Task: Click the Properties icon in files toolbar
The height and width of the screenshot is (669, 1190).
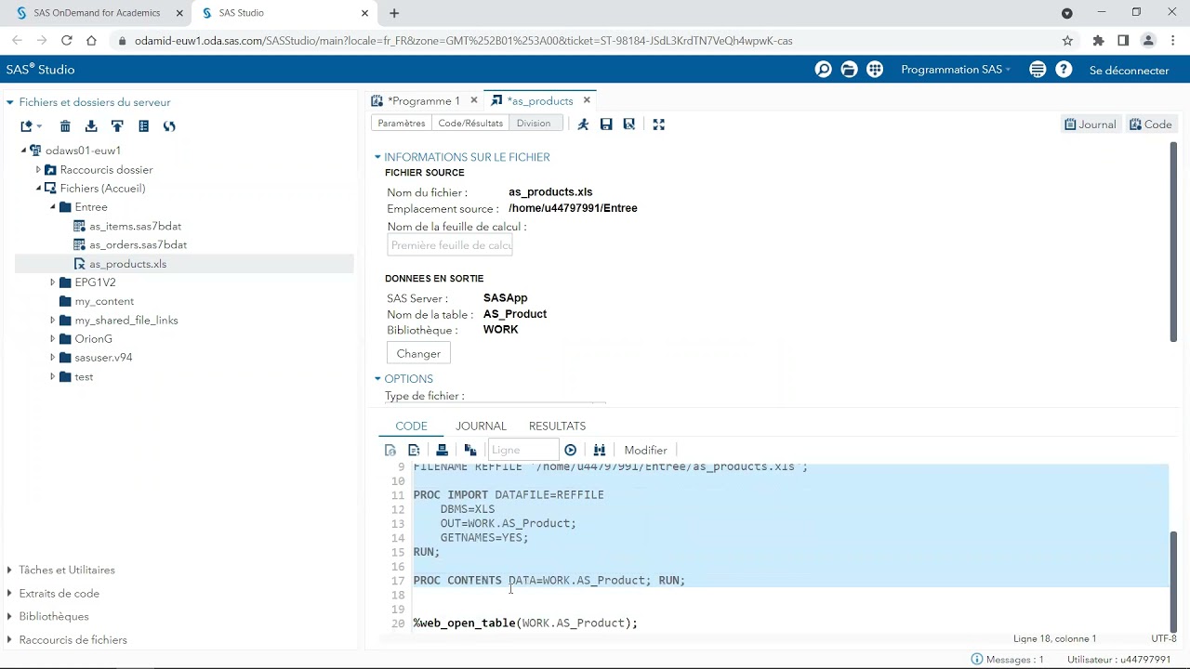Action: click(143, 126)
